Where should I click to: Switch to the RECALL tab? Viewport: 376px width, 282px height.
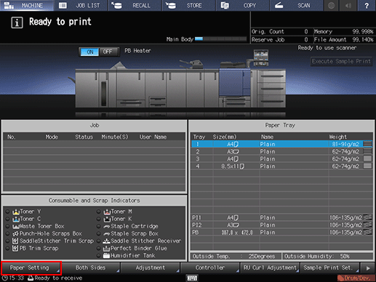coord(135,5)
